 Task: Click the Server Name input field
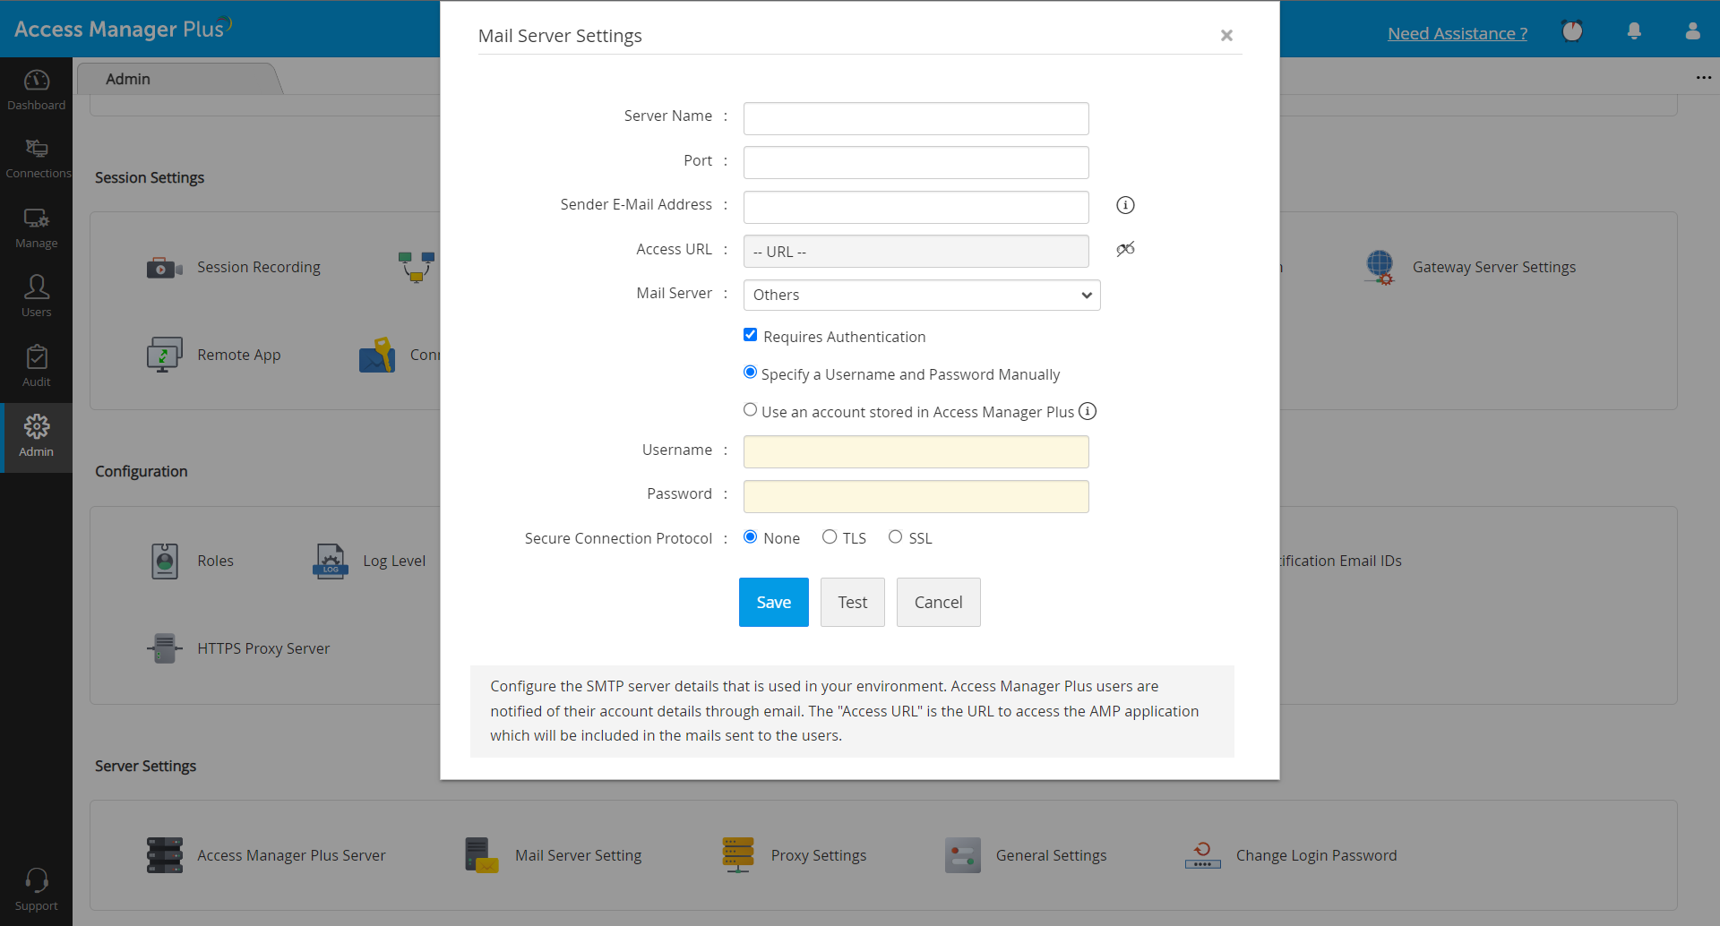[916, 118]
